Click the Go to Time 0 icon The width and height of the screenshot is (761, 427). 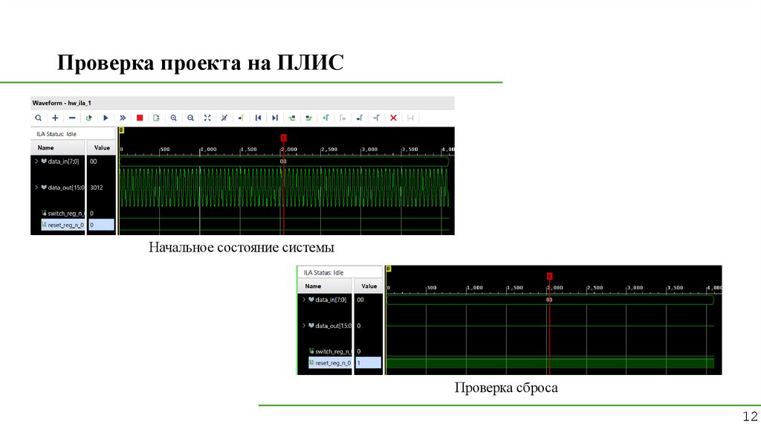point(258,118)
